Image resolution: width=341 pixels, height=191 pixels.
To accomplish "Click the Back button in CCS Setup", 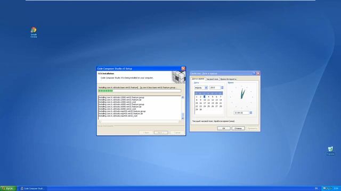I will [145, 132].
